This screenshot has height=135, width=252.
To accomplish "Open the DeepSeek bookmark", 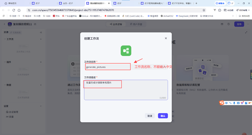I will coord(187,16).
